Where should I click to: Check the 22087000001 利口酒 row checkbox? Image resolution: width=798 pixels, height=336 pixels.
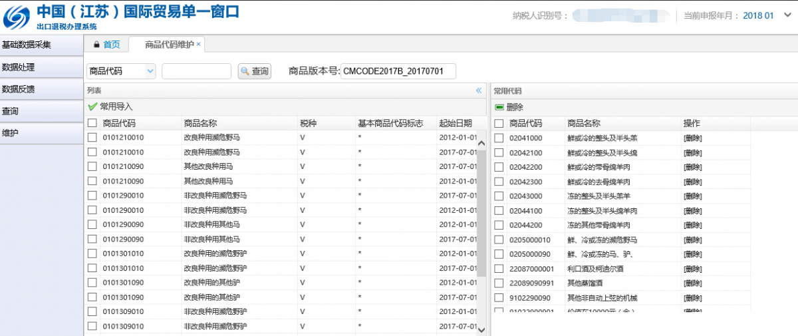[499, 268]
